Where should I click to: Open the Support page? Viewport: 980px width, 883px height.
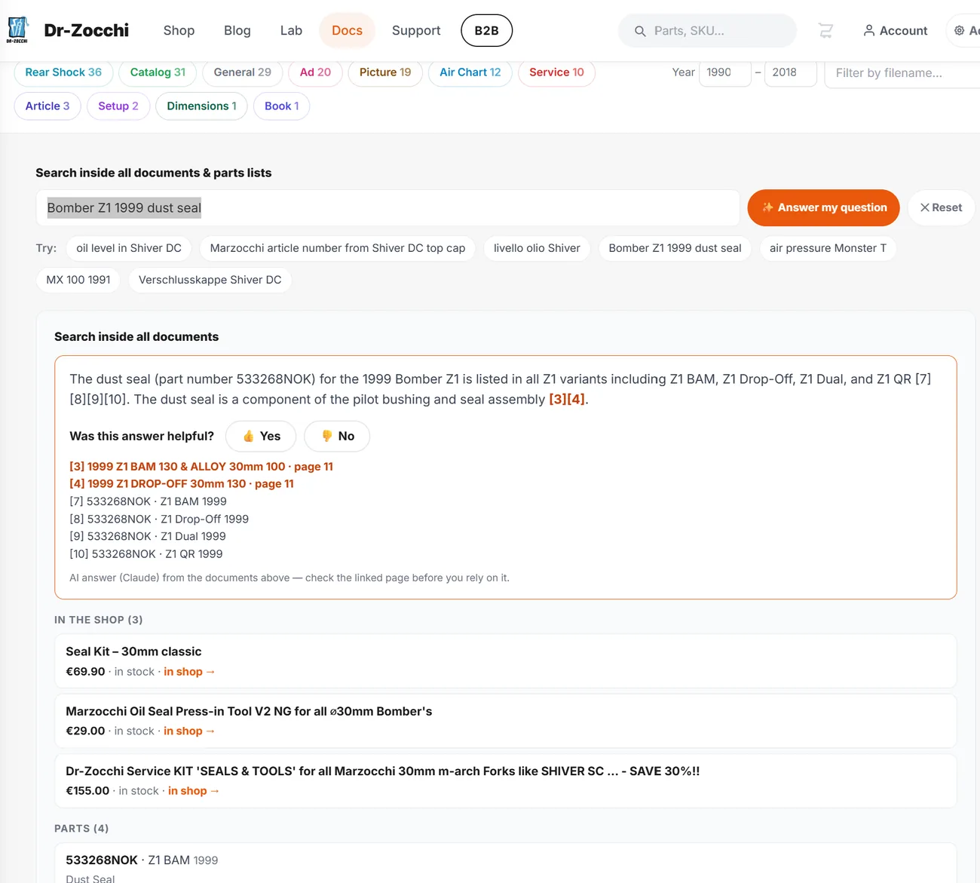tap(416, 31)
